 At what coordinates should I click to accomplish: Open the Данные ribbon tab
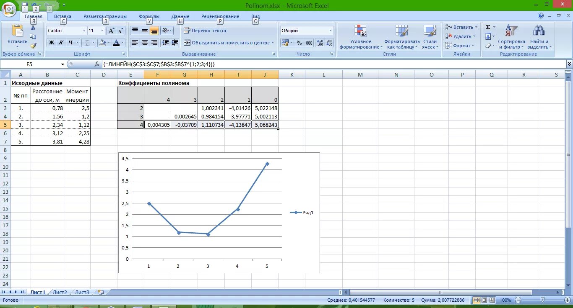[x=180, y=16]
